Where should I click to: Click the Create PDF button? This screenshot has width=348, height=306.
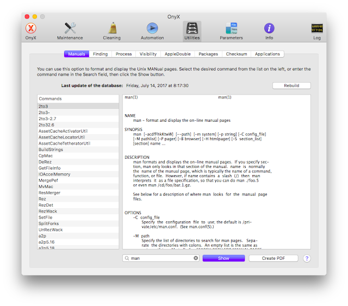tap(273, 258)
